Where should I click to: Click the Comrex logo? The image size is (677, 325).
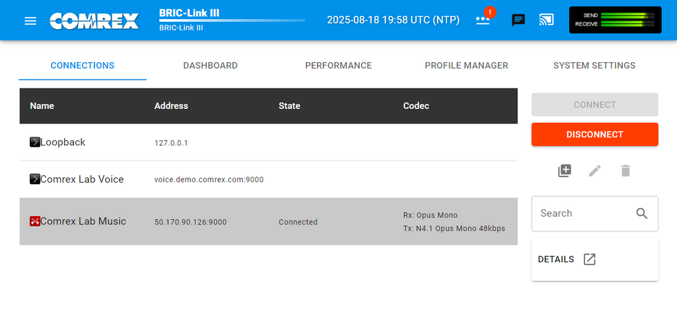[x=94, y=20]
